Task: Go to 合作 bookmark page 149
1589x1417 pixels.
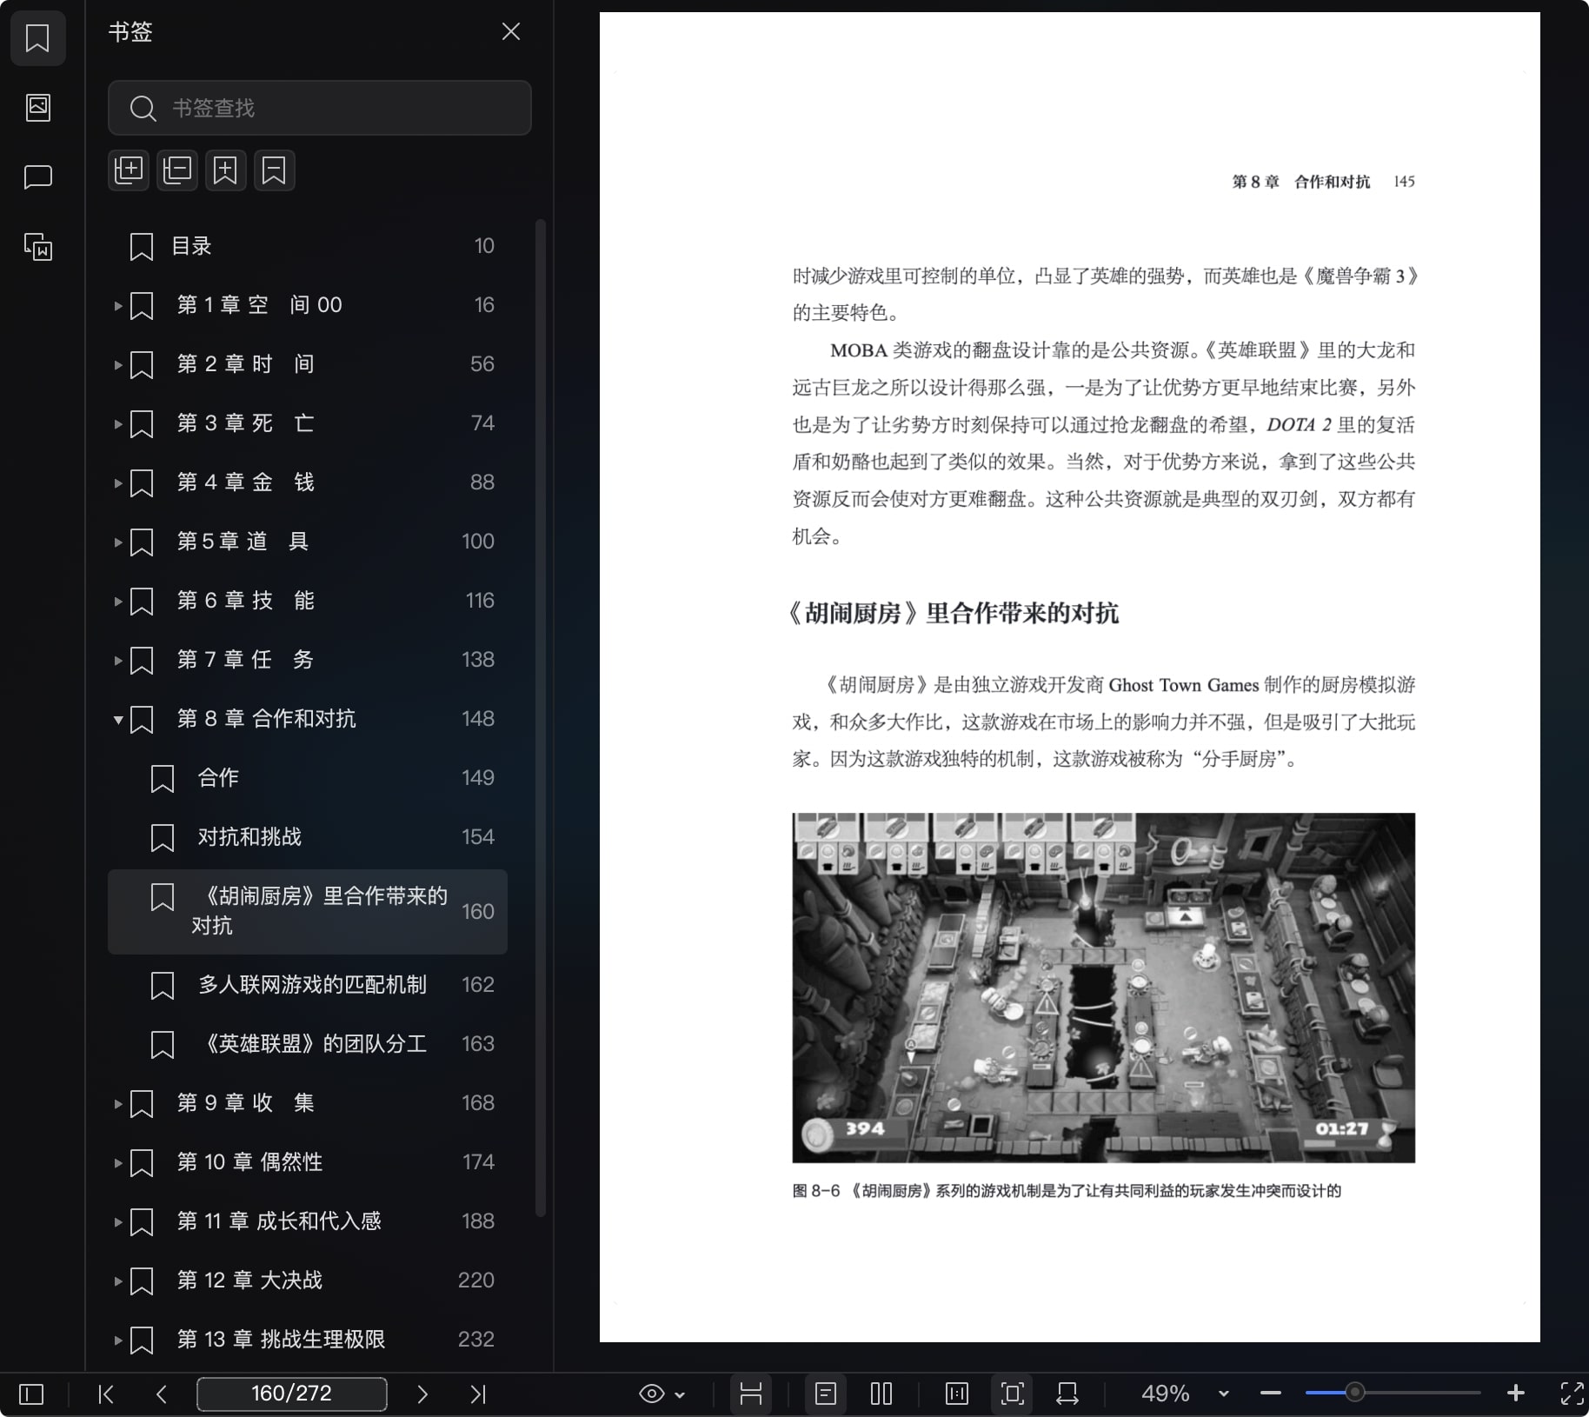Action: click(308, 778)
